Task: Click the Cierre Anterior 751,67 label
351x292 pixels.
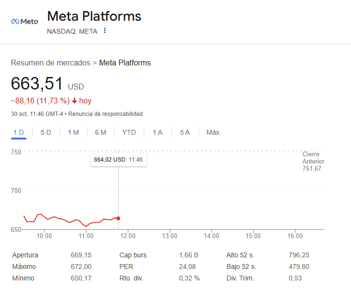Action: (x=313, y=161)
